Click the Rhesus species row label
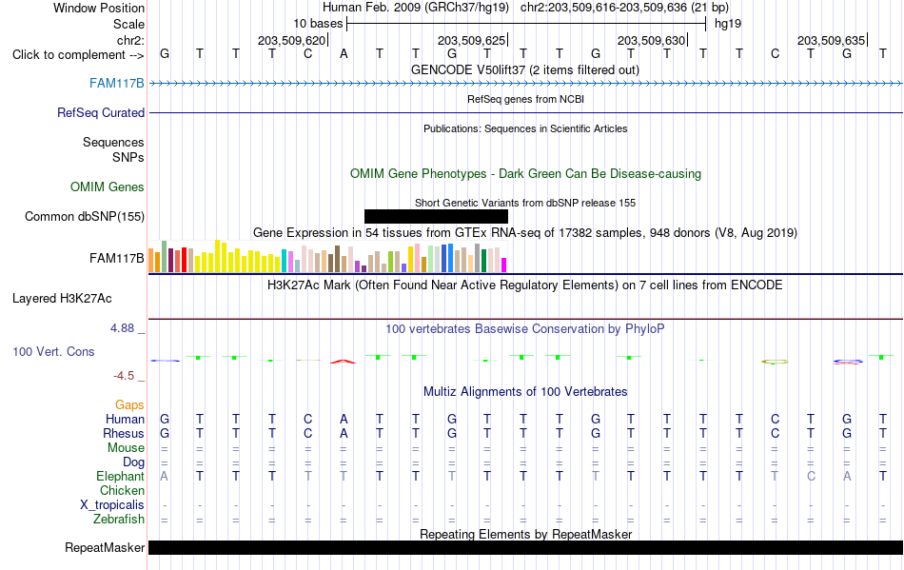The height and width of the screenshot is (570, 904). click(124, 433)
